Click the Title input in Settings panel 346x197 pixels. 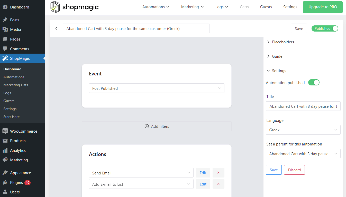(x=303, y=106)
